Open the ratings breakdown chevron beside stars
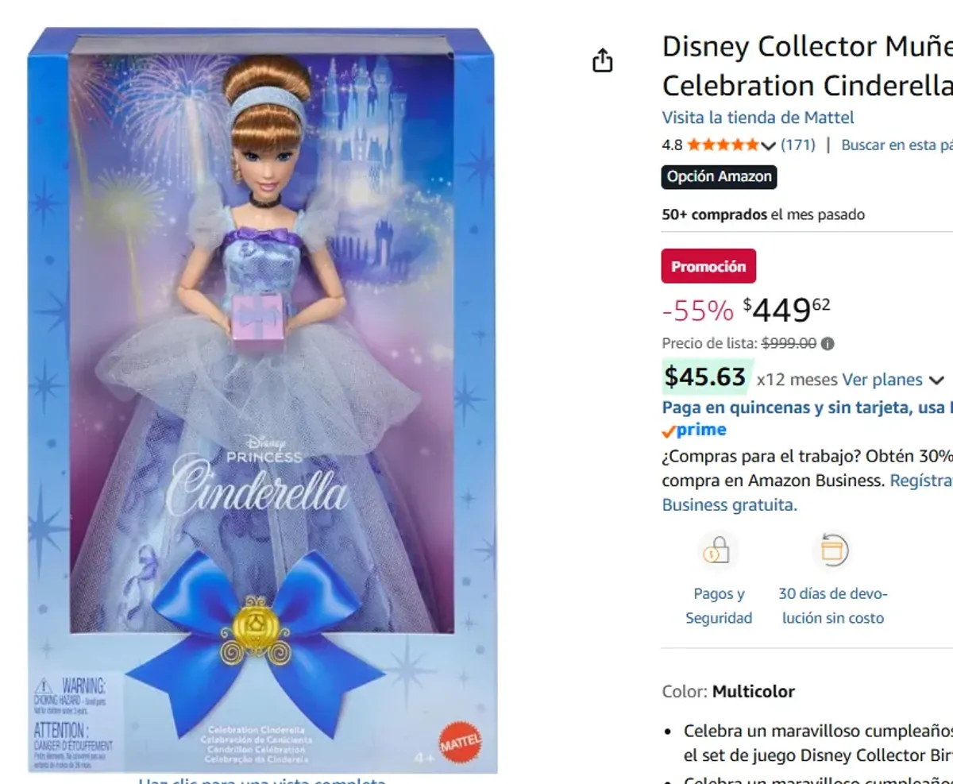Viewport: 953px width, 784px height. [x=767, y=146]
